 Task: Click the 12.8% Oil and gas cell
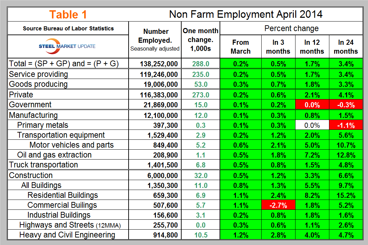coord(345,155)
